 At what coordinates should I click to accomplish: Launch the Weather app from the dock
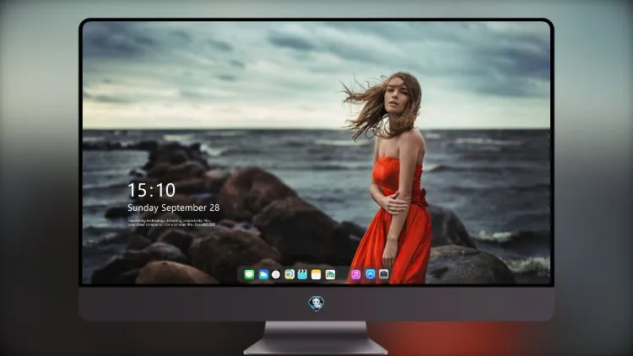point(263,274)
